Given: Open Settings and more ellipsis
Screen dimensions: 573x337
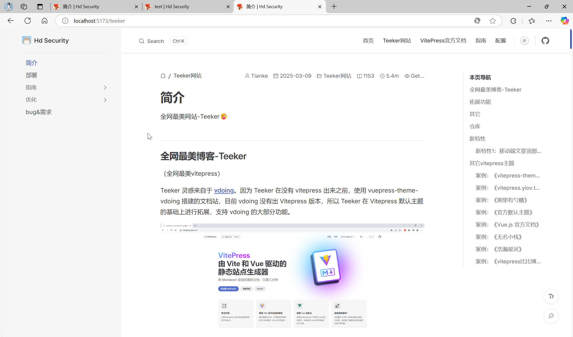Looking at the screenshot, I should point(549,21).
